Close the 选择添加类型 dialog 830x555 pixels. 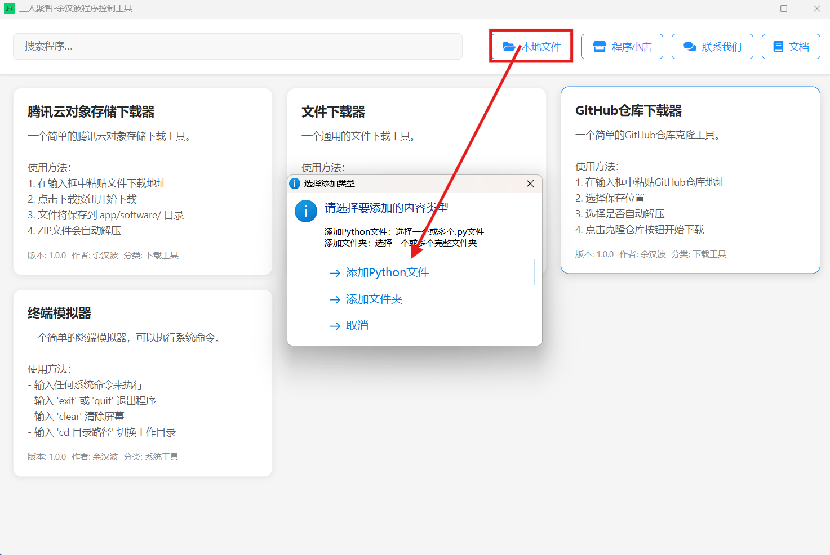530,183
